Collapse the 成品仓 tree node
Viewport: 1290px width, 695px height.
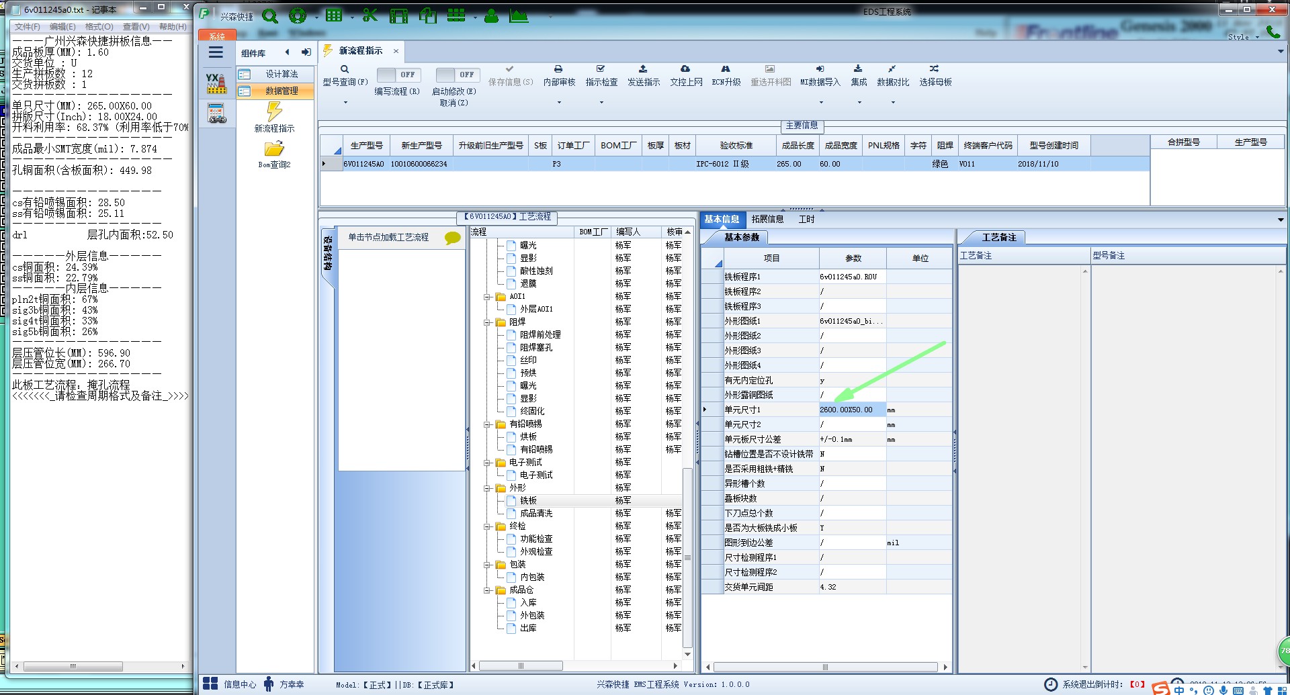[488, 590]
